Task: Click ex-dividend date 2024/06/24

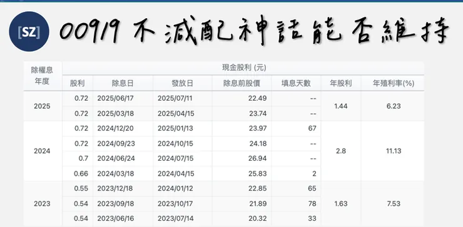Action: pyautogui.click(x=116, y=158)
